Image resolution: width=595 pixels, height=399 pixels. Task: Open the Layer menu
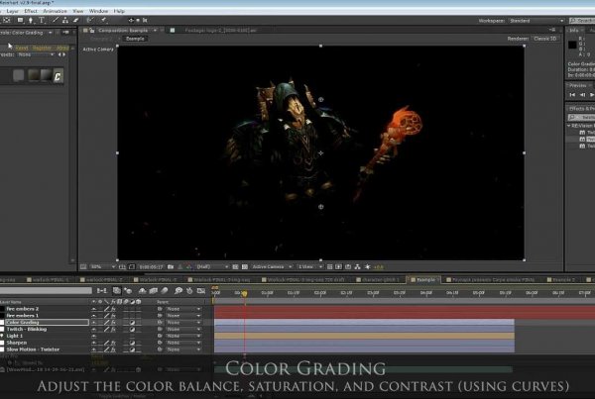pyautogui.click(x=12, y=11)
